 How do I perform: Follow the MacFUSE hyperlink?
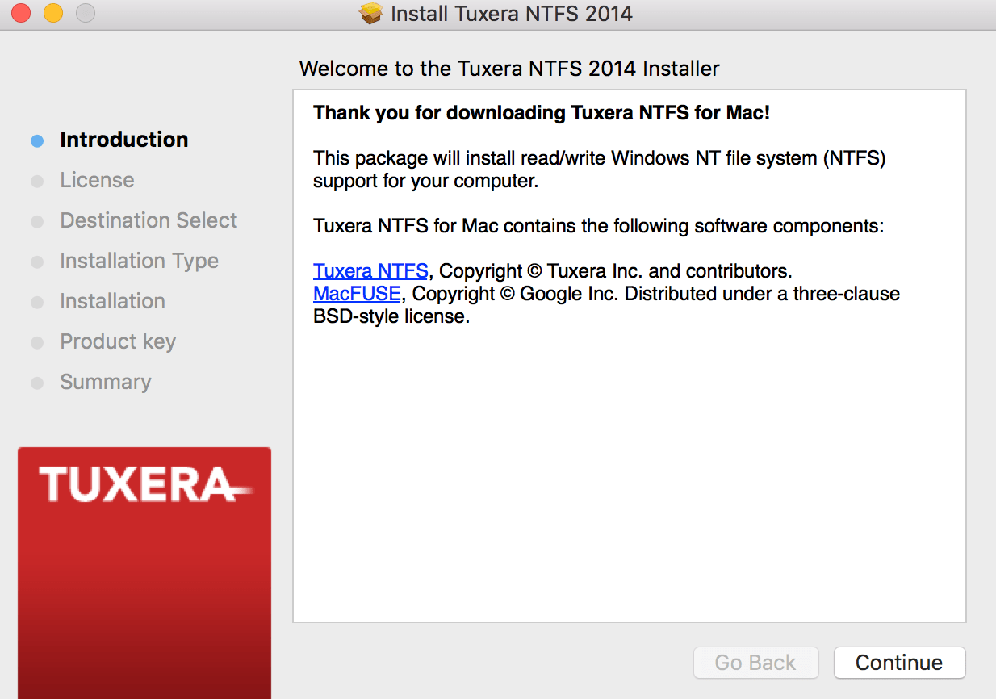click(356, 293)
